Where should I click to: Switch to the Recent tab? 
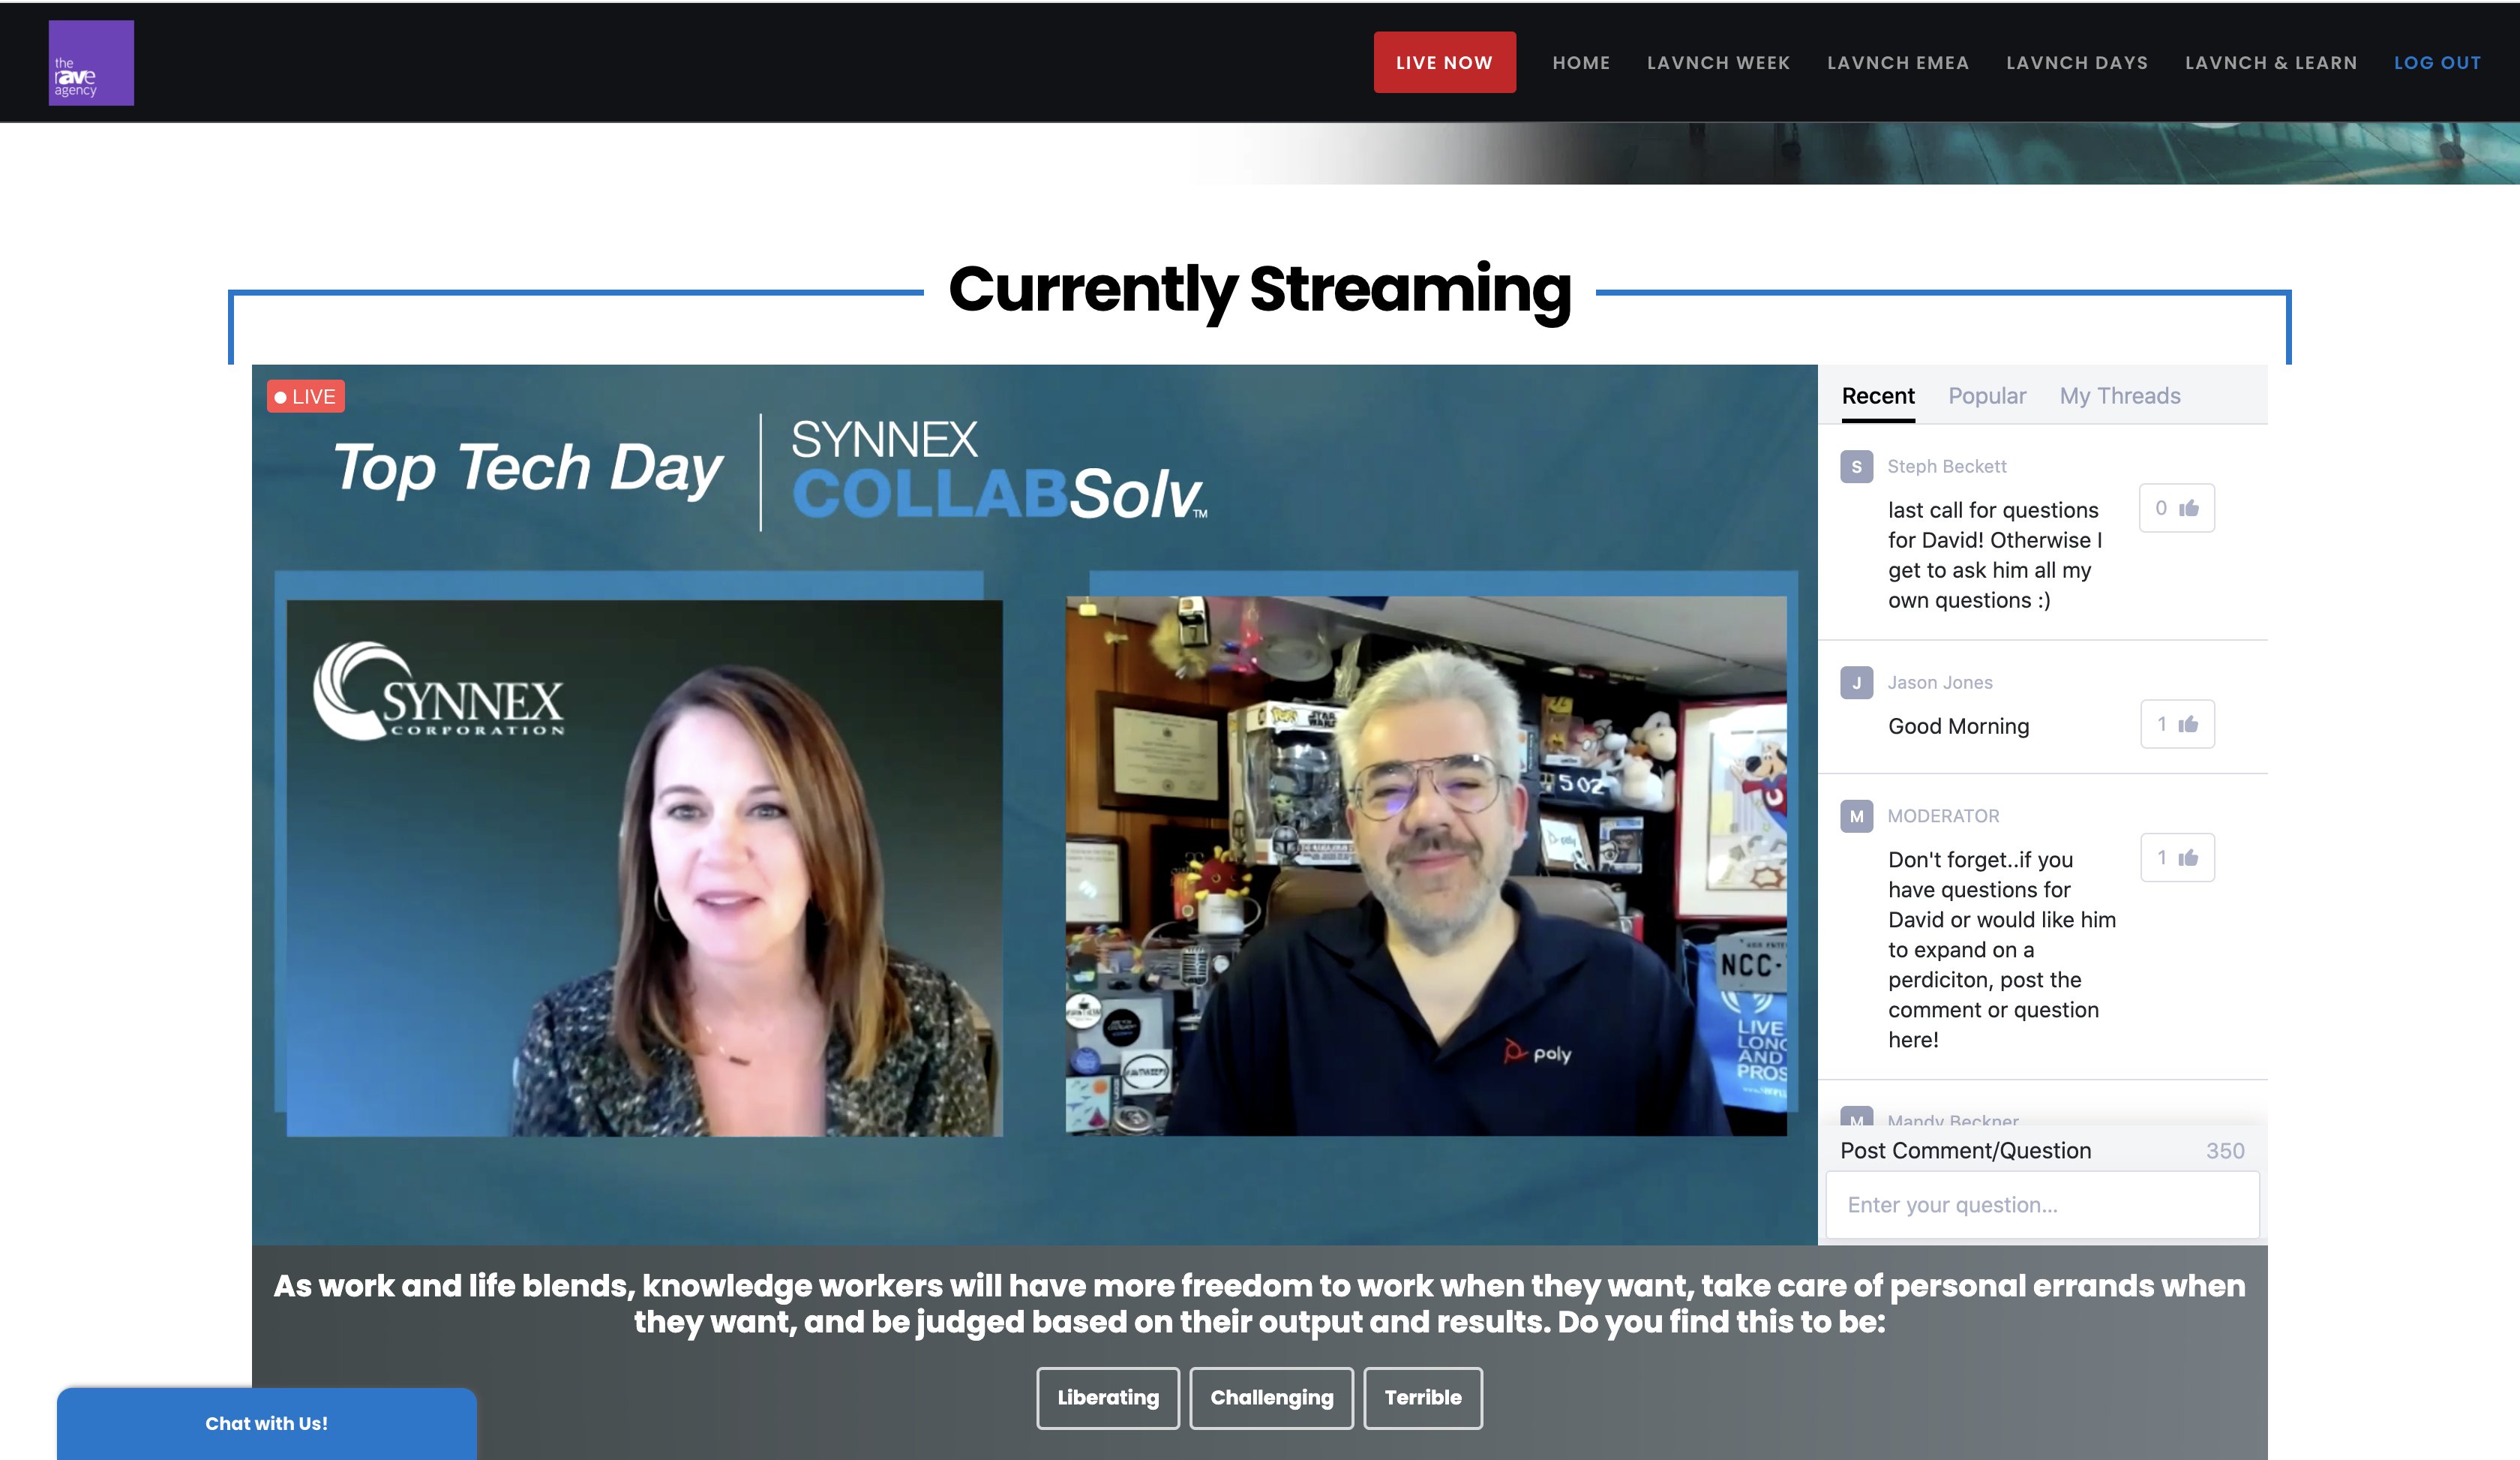coord(1878,396)
